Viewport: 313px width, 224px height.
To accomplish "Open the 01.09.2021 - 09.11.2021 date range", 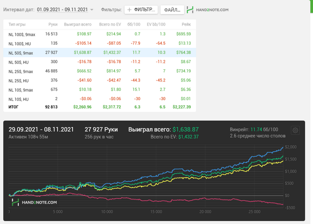I will [62, 9].
